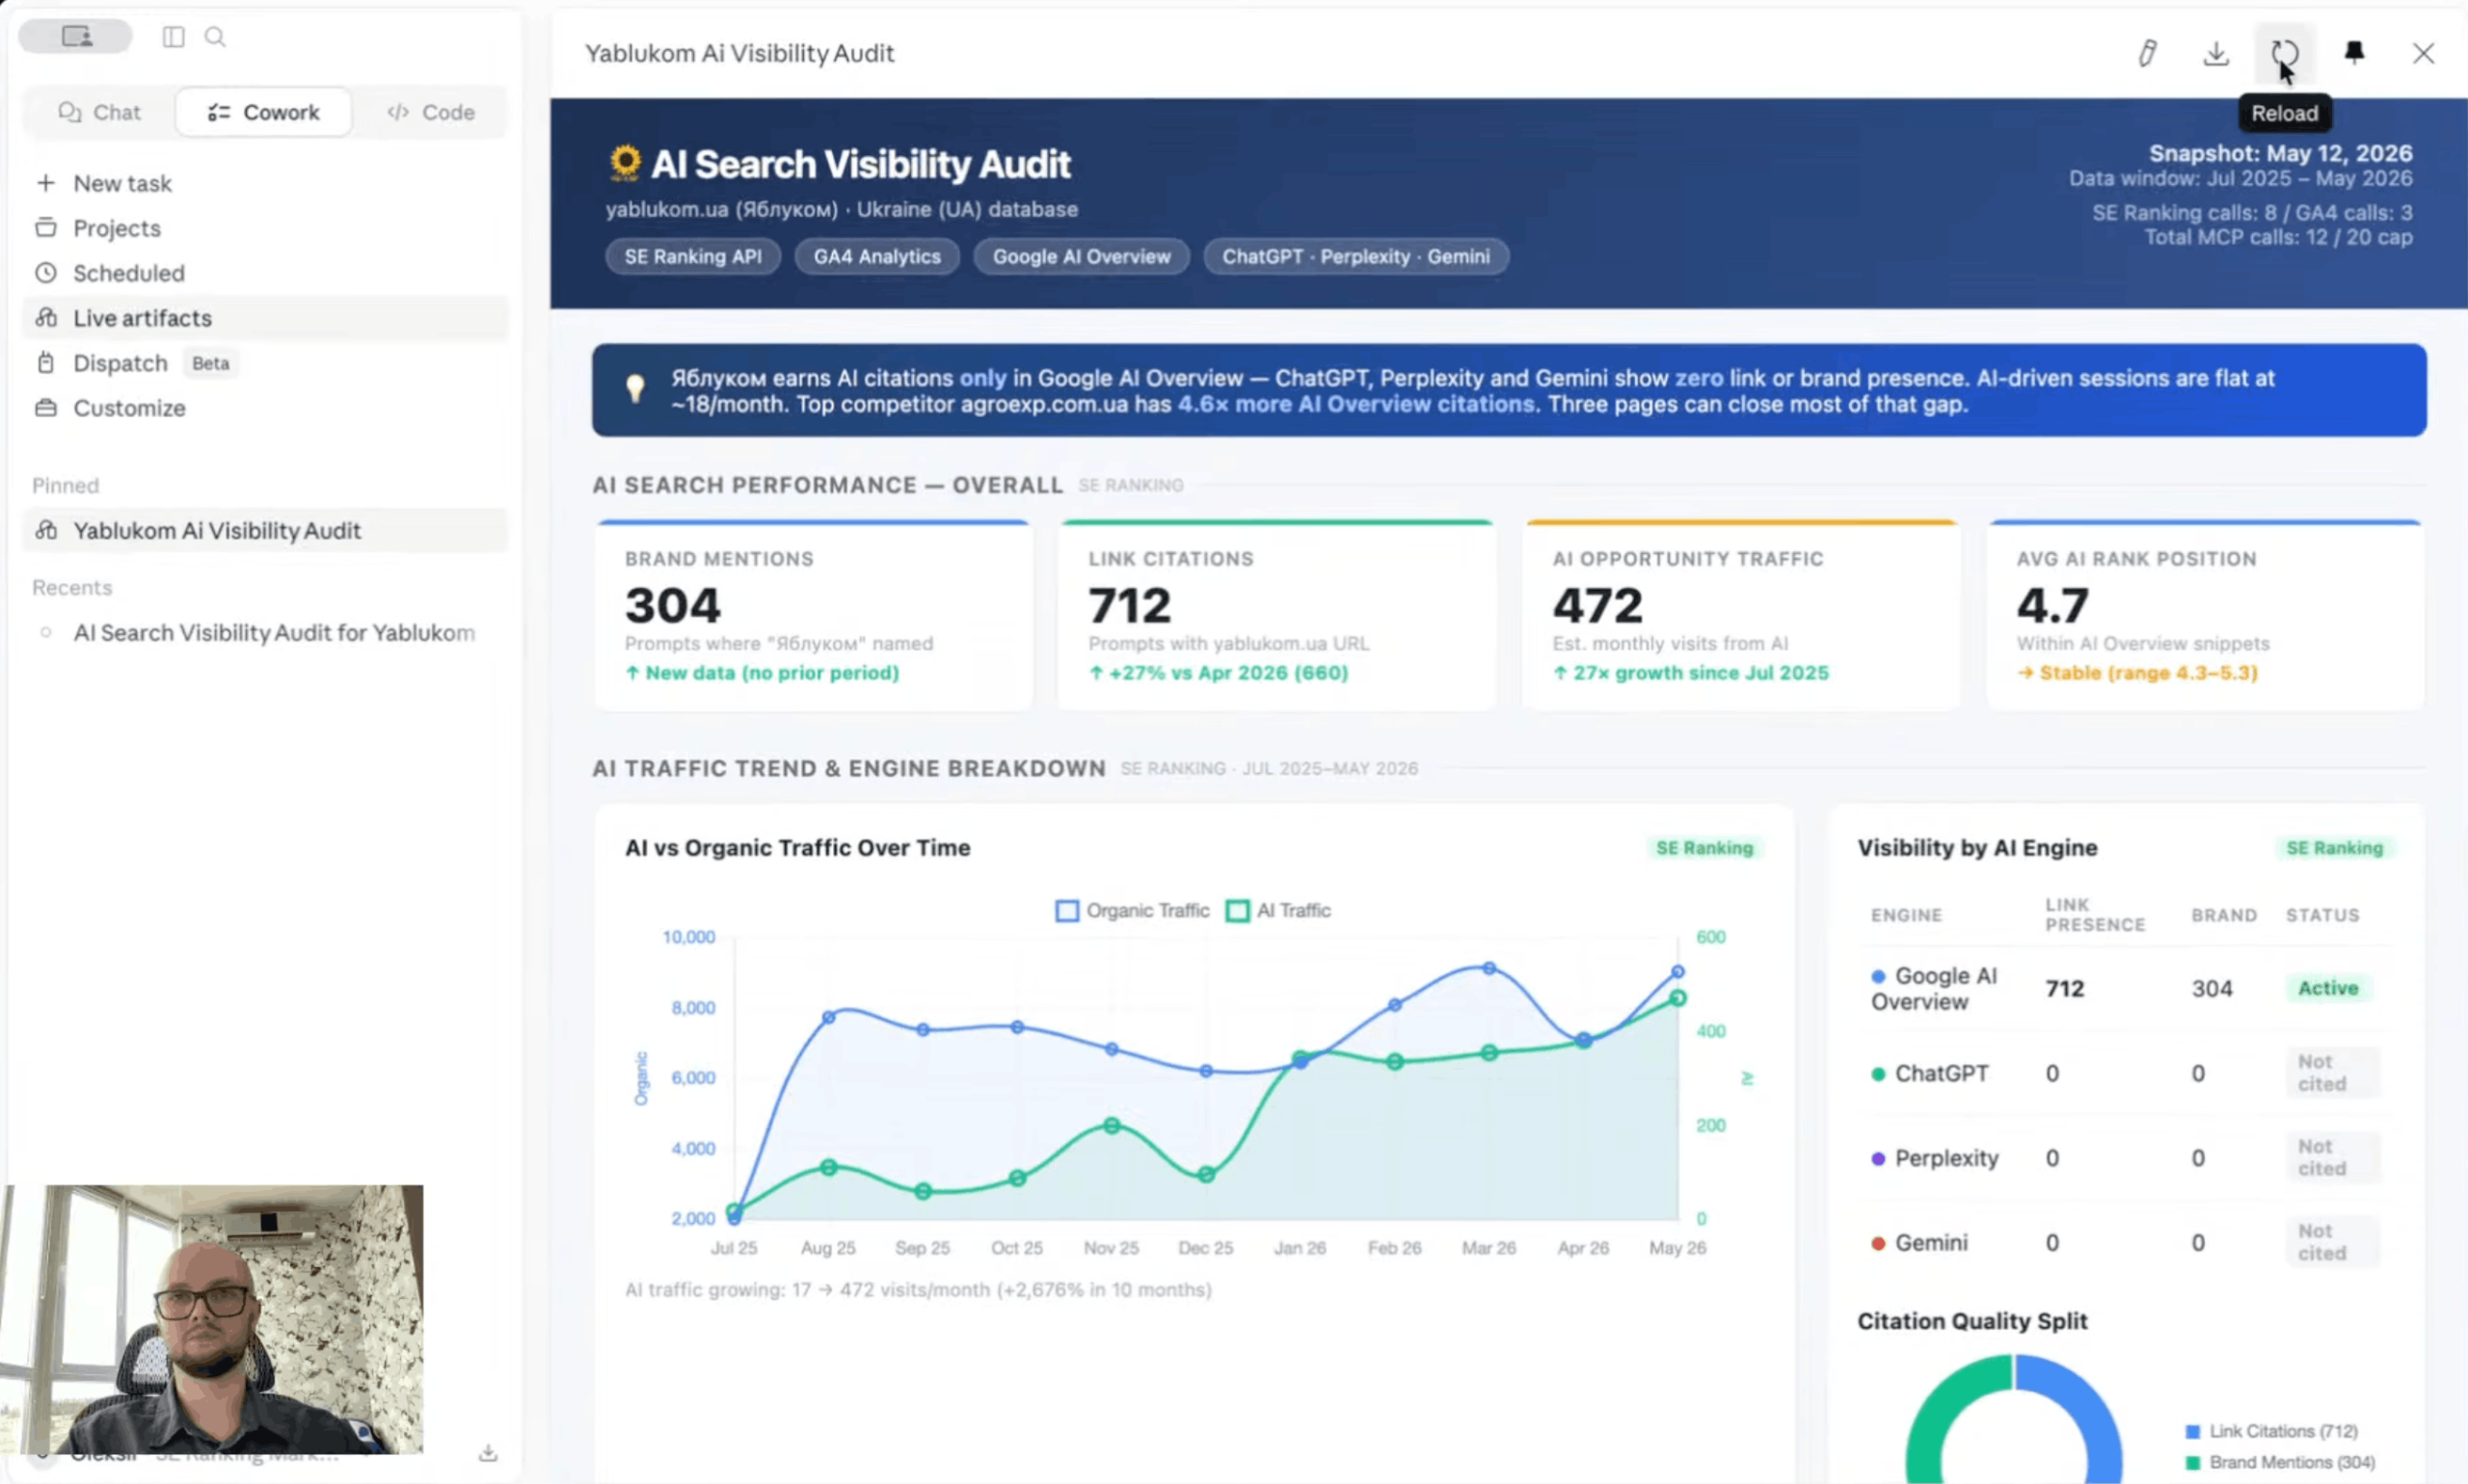The width and height of the screenshot is (2468, 1484).
Task: Click the ChatGPT engine row
Action: 2125,1073
